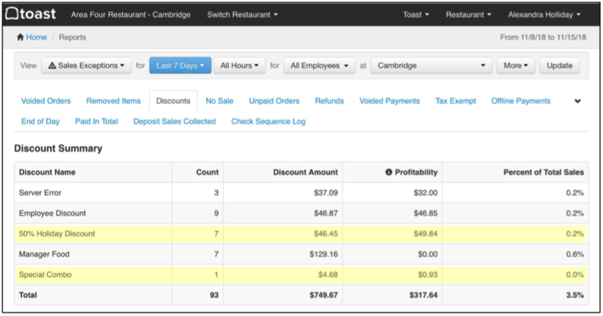
Task: Open the All Hours dropdown
Action: coord(239,66)
